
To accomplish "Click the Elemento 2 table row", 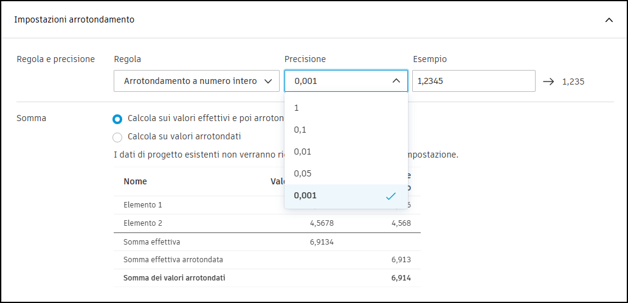I will (143, 223).
